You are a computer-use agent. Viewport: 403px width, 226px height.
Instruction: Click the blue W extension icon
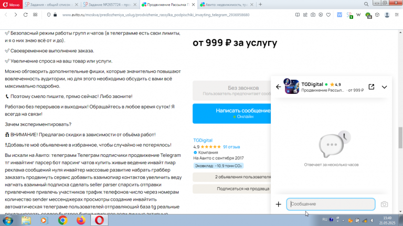tap(340, 15)
